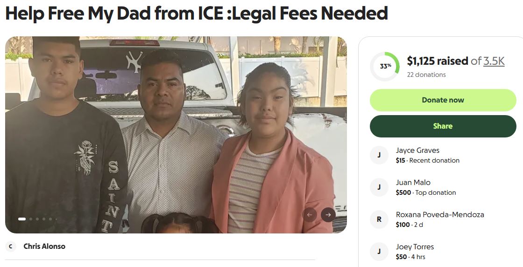Open Roxana Poveda-Mendoza's avatar circle
The image size is (523, 267).
click(x=379, y=219)
